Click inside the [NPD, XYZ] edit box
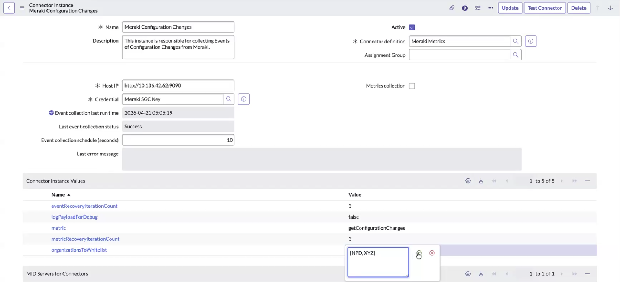 (378, 262)
